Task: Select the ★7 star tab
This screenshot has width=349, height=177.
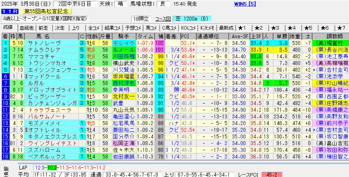Action: 341,28
